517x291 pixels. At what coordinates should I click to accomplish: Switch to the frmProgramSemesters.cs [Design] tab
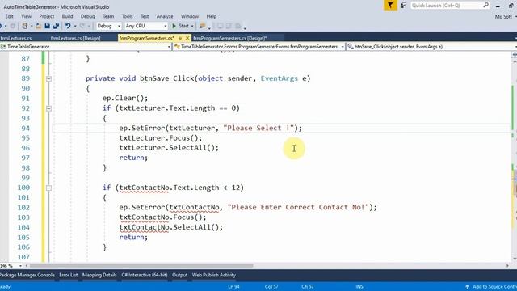coord(229,38)
